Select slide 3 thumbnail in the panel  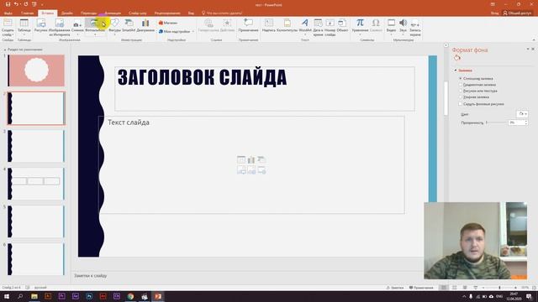pos(36,146)
